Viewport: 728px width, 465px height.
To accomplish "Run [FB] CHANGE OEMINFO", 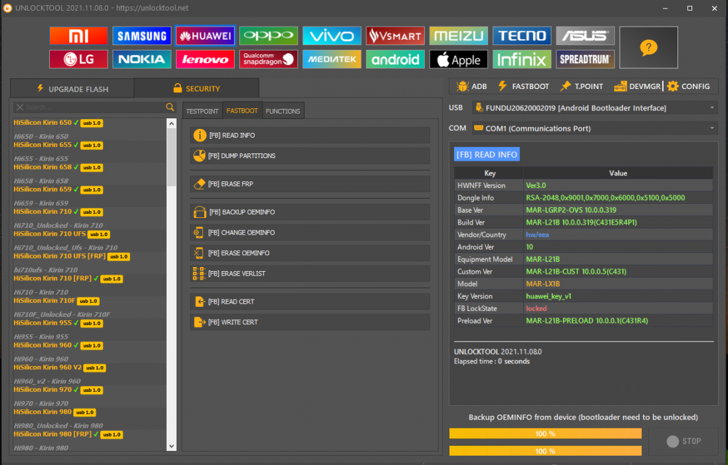I will pos(310,232).
